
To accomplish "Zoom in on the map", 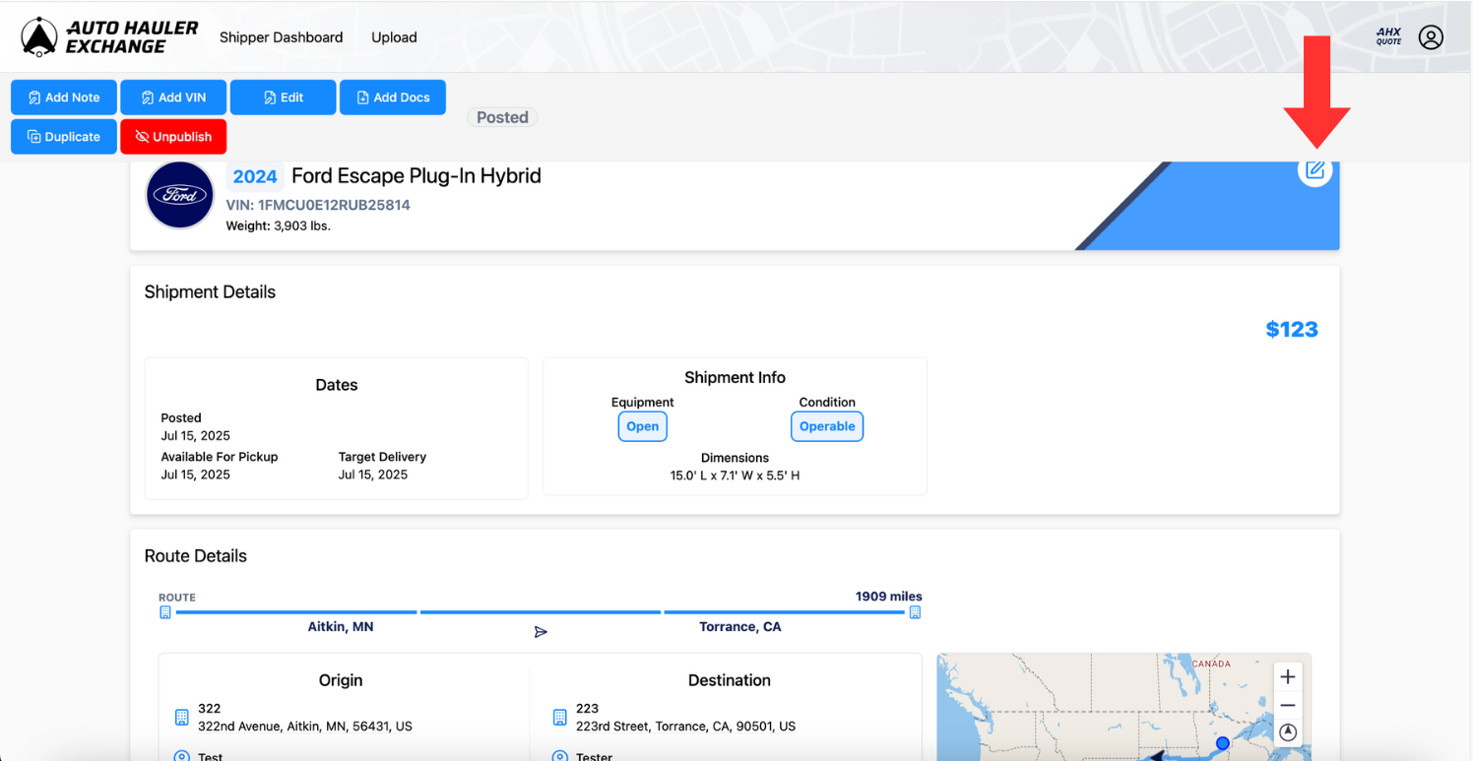I will (x=1288, y=676).
